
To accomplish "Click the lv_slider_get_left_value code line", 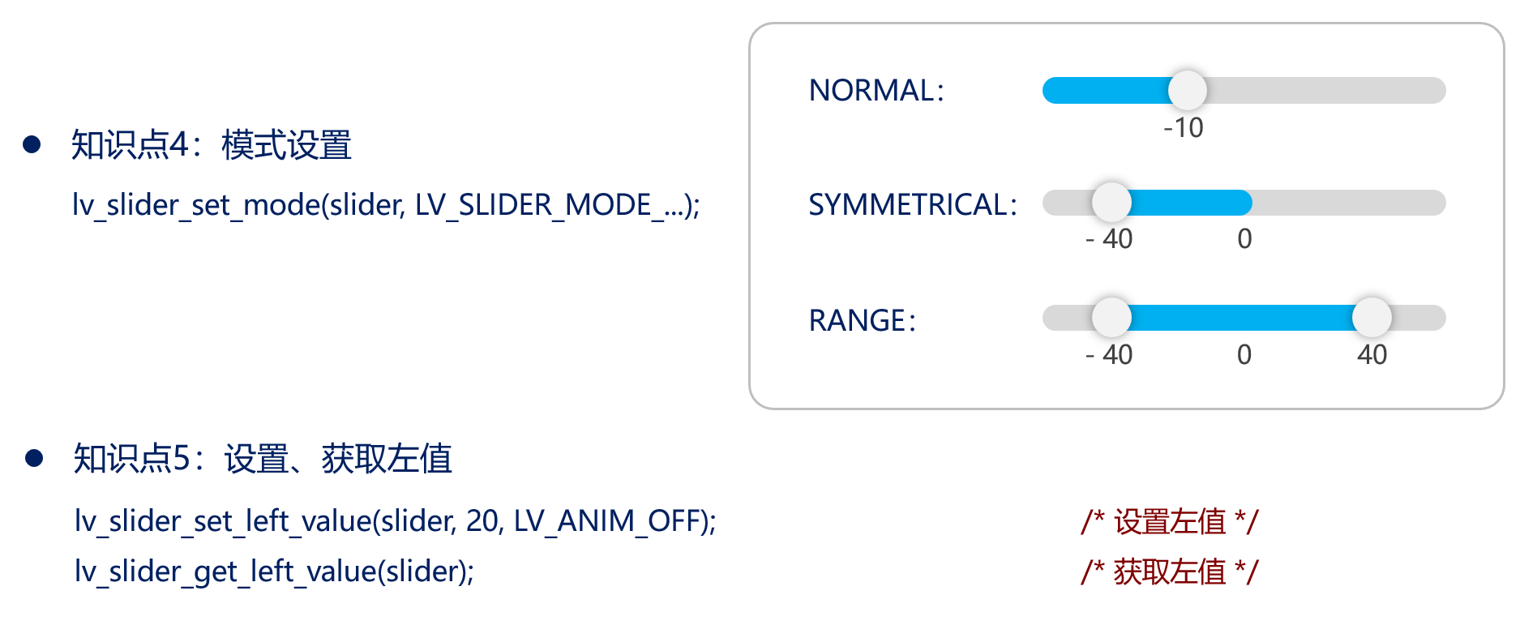I will tap(274, 571).
